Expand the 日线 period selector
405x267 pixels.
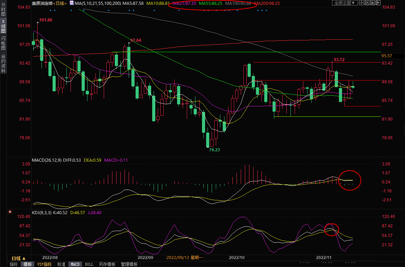tap(19, 258)
